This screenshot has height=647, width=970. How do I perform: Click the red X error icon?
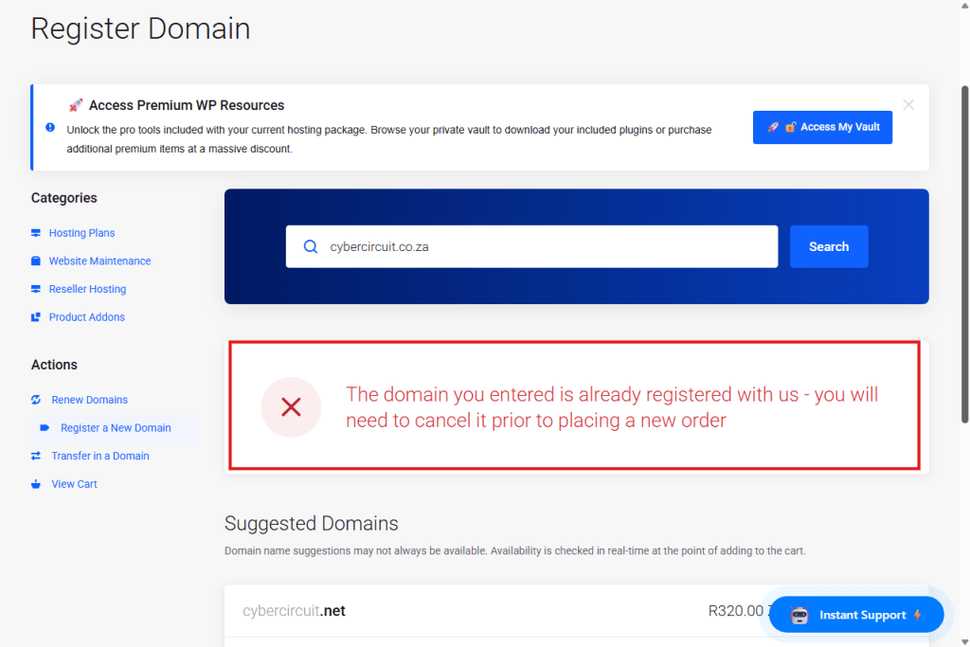(x=291, y=407)
